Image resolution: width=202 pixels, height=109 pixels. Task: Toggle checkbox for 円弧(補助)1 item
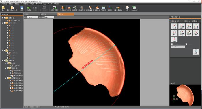[x=10, y=71]
